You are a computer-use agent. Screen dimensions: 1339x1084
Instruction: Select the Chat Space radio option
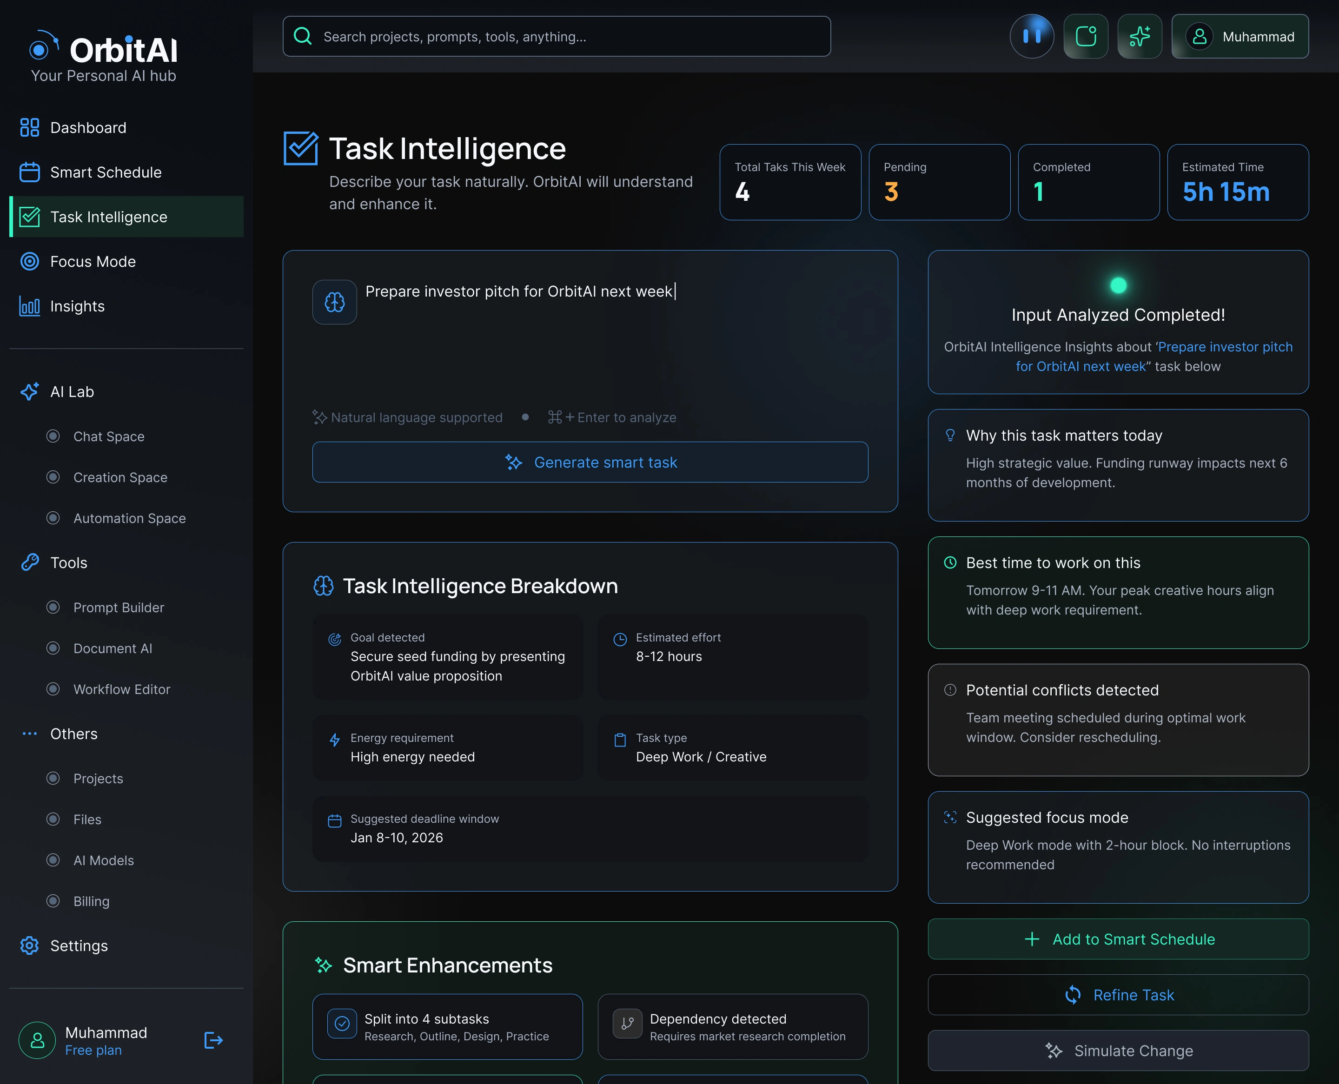point(54,436)
